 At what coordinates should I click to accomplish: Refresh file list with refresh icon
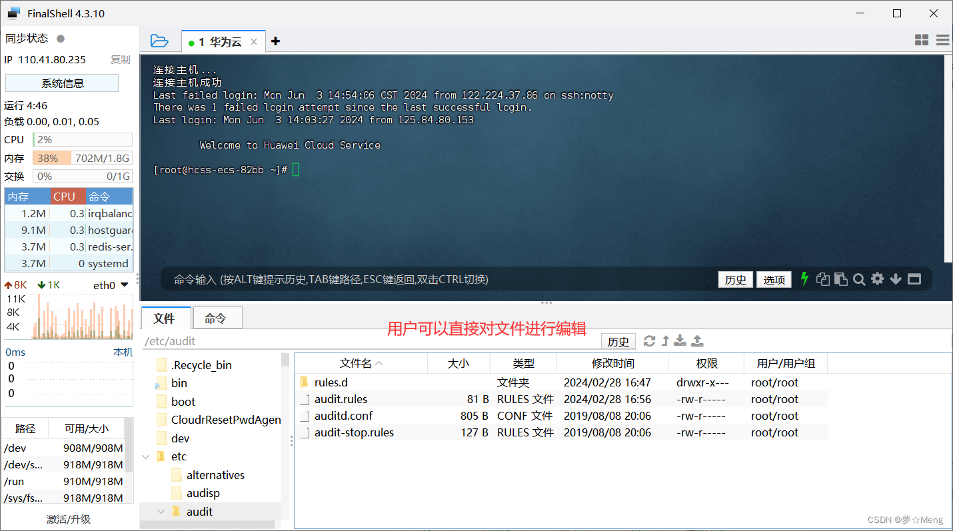point(650,340)
